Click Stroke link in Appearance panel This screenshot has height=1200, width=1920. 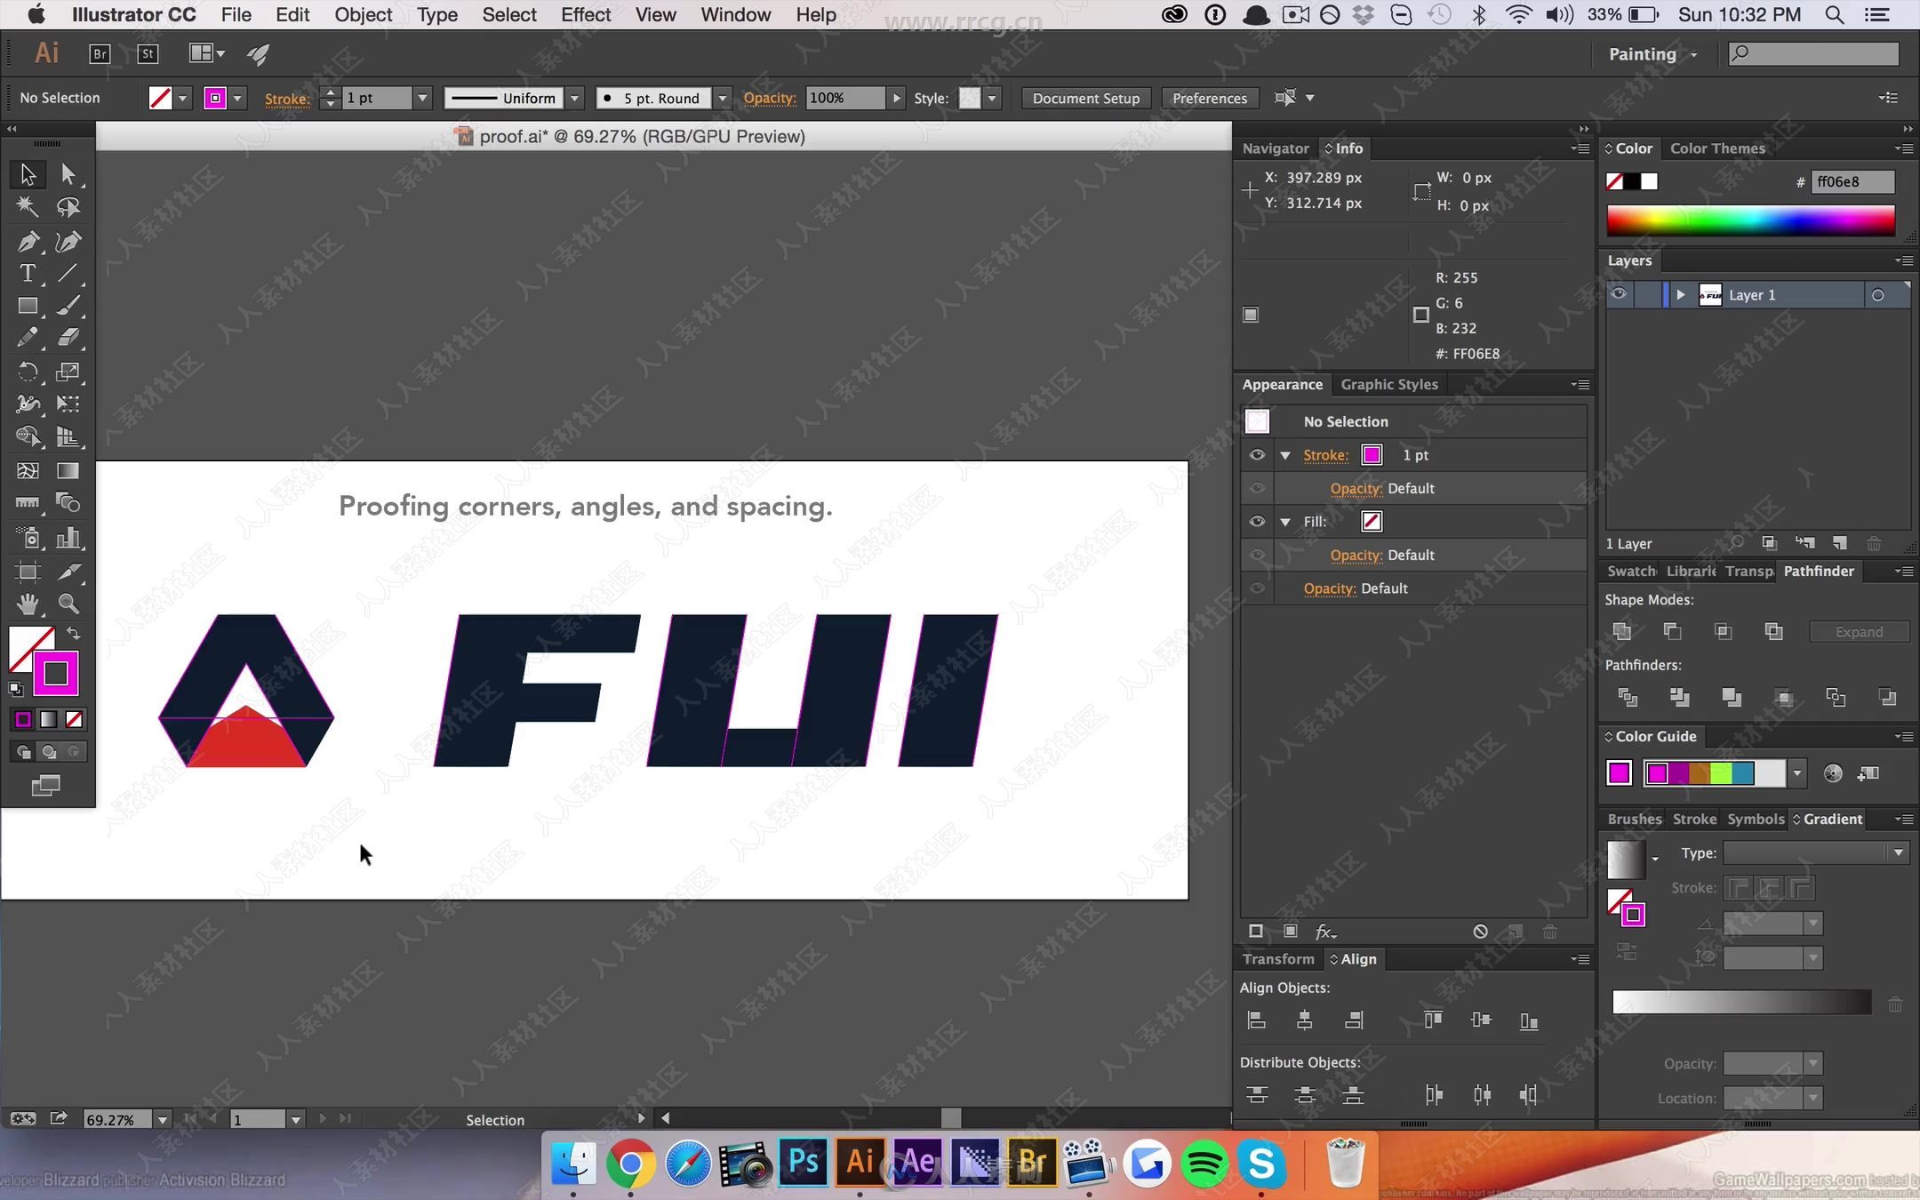1325,455
